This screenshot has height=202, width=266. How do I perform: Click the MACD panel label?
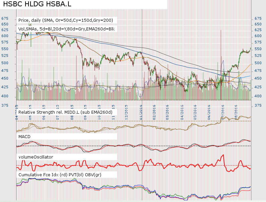pyautogui.click(x=24, y=137)
